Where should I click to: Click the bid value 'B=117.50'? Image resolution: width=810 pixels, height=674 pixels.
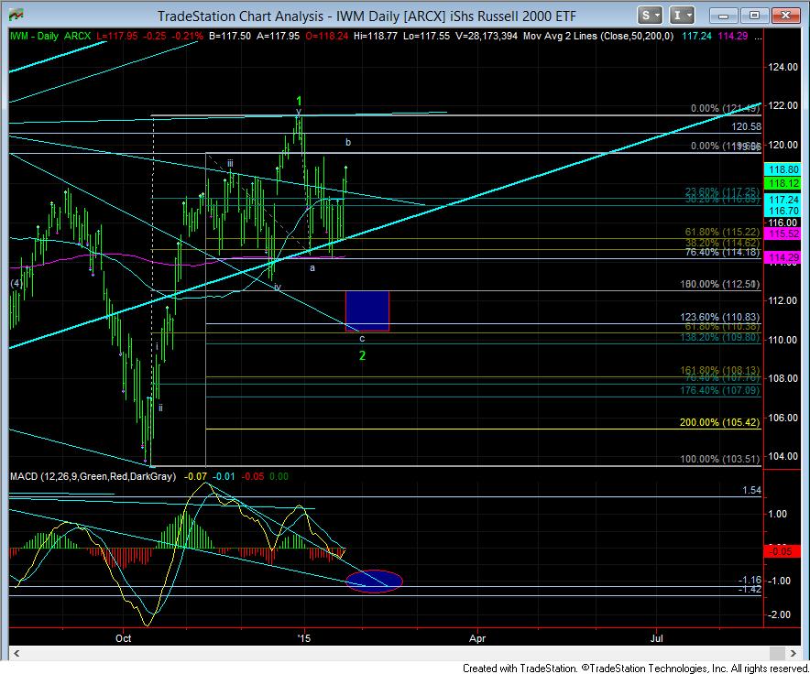pyautogui.click(x=230, y=36)
